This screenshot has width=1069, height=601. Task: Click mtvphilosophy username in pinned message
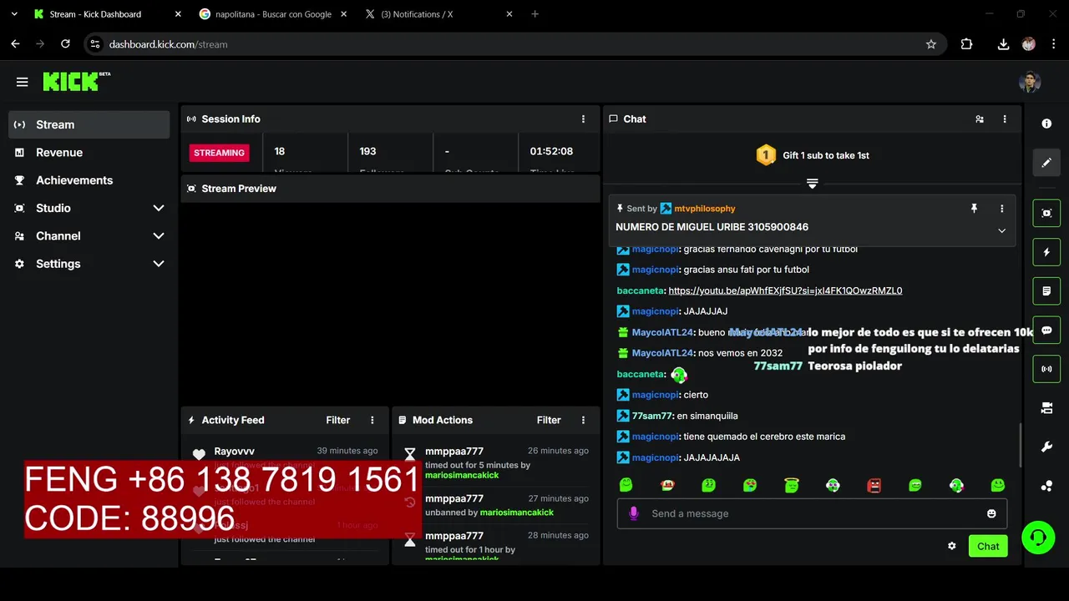[x=705, y=209]
